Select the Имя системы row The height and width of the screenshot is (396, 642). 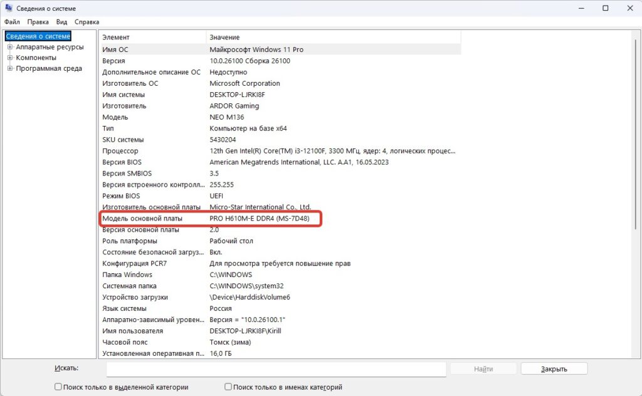click(280, 95)
